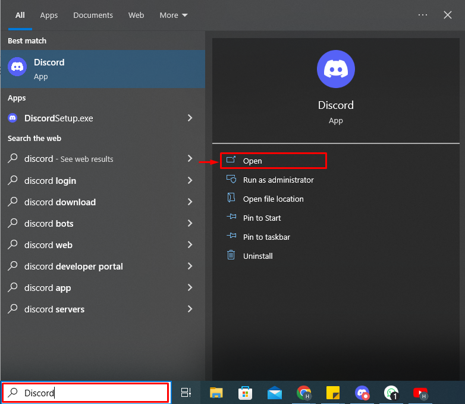Switch to the Apps tab
The width and height of the screenshot is (465, 404).
click(x=49, y=15)
